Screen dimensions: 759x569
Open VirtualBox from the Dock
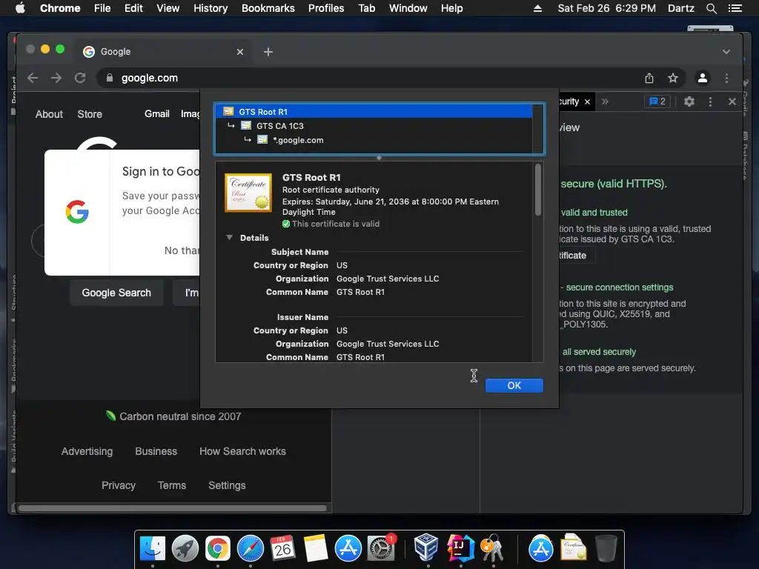coord(426,548)
